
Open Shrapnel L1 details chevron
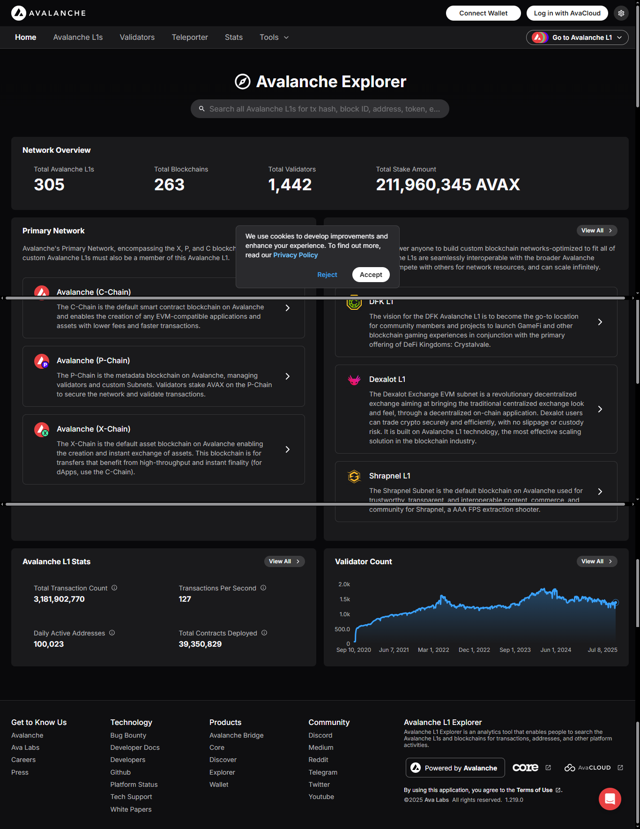(600, 492)
